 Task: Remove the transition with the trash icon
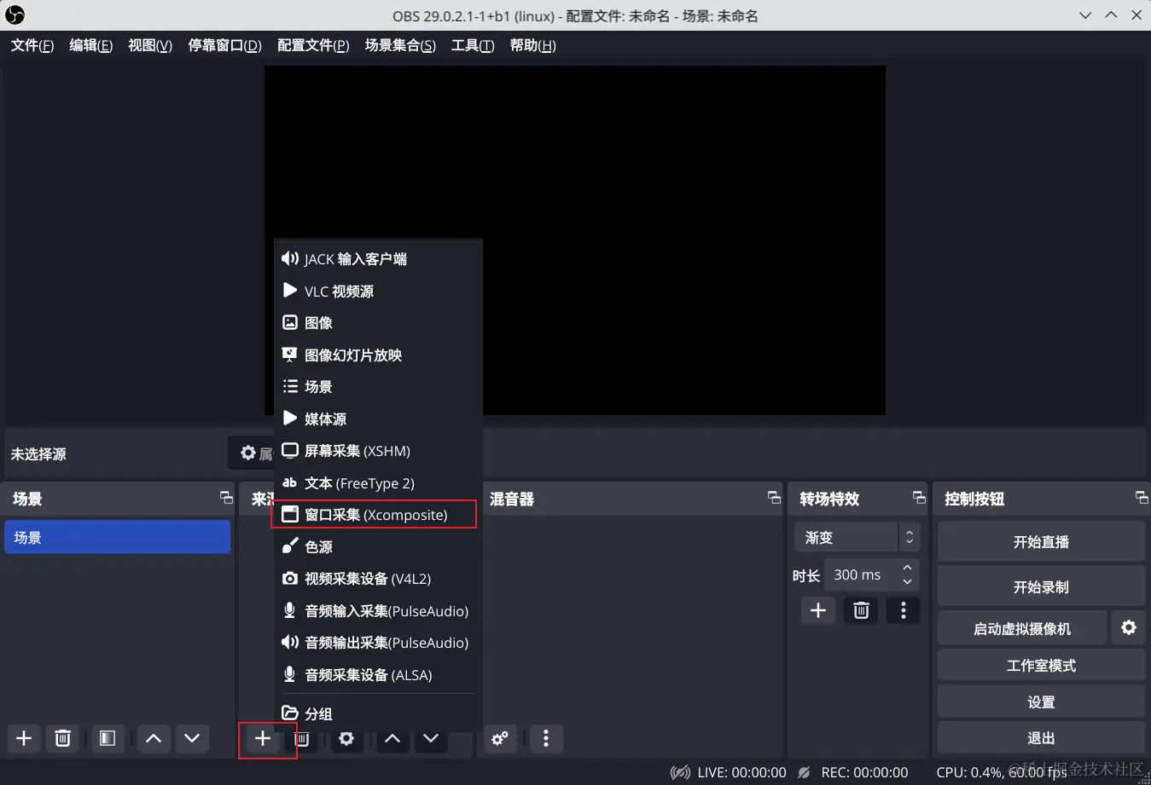(x=861, y=609)
